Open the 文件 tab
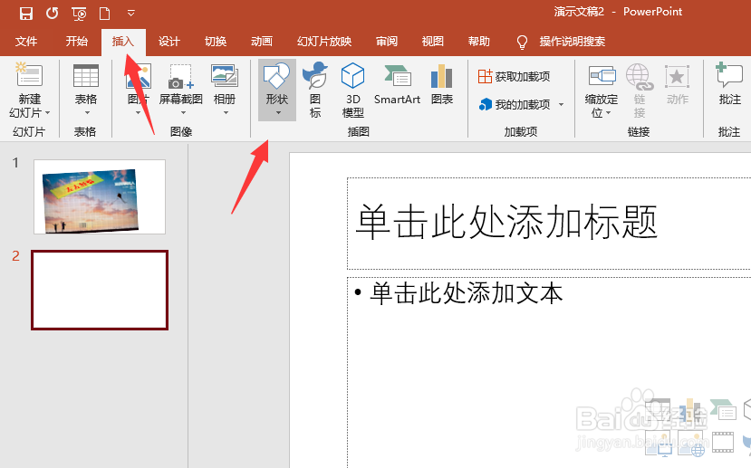The width and height of the screenshot is (751, 468). click(x=26, y=42)
